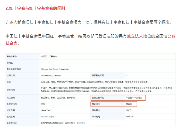Select the value 全国
This screenshot has width=185, height=129.
[x=43, y=104]
